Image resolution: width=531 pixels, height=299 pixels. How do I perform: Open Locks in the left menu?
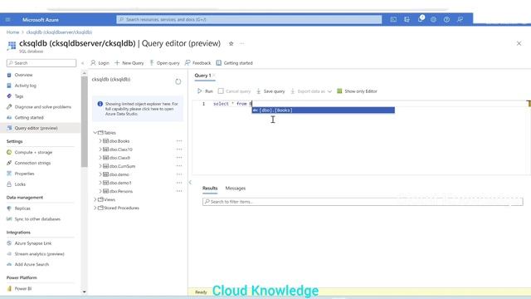click(x=20, y=184)
